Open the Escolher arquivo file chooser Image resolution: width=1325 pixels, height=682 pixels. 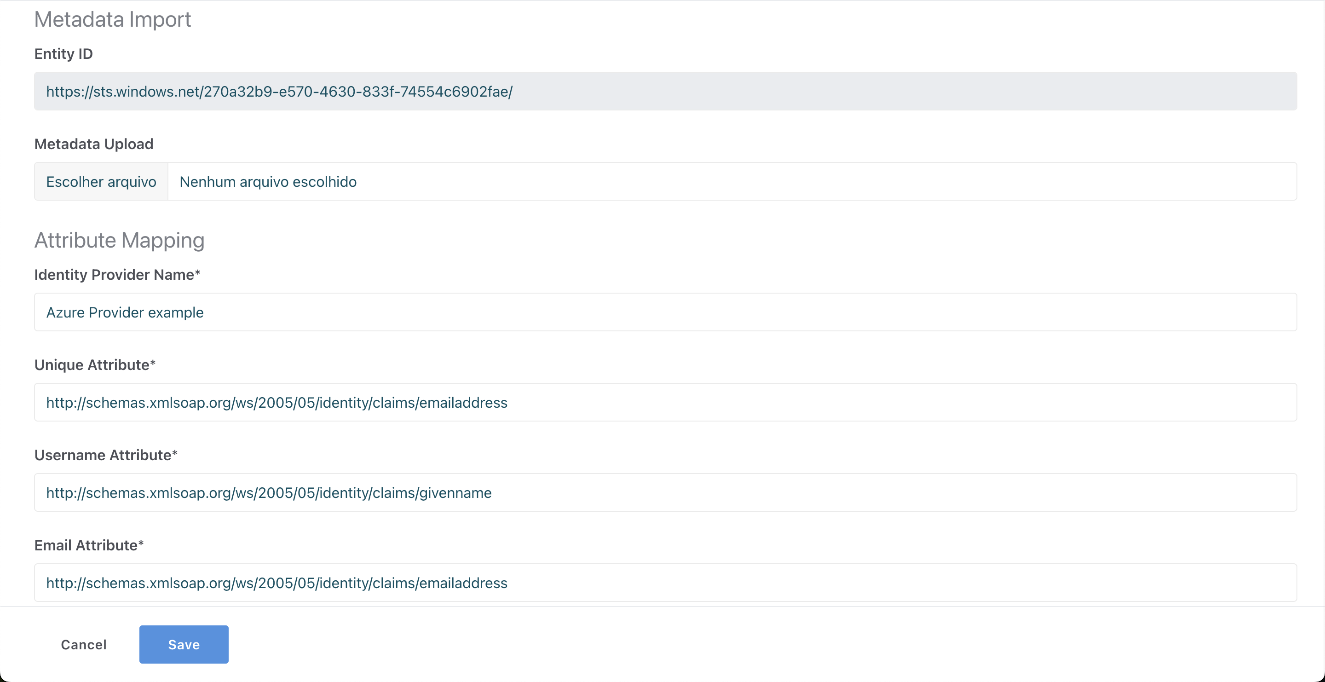pyautogui.click(x=101, y=182)
